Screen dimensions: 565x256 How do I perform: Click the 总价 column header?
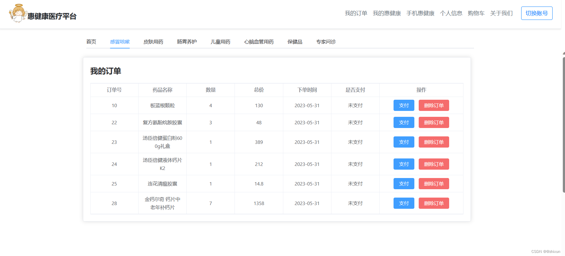click(259, 90)
